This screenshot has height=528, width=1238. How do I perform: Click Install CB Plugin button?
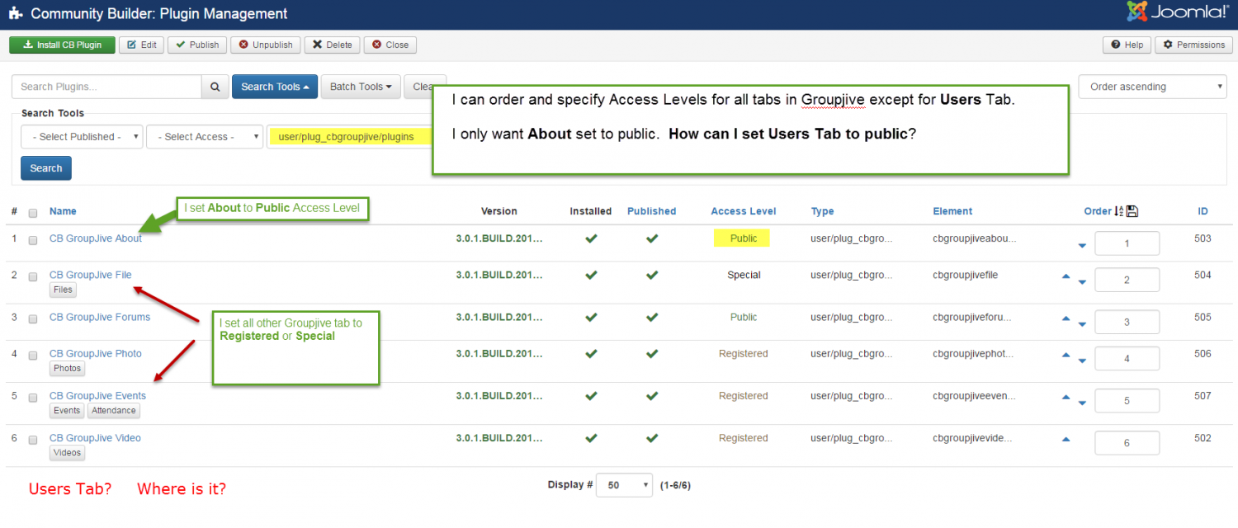tap(62, 45)
